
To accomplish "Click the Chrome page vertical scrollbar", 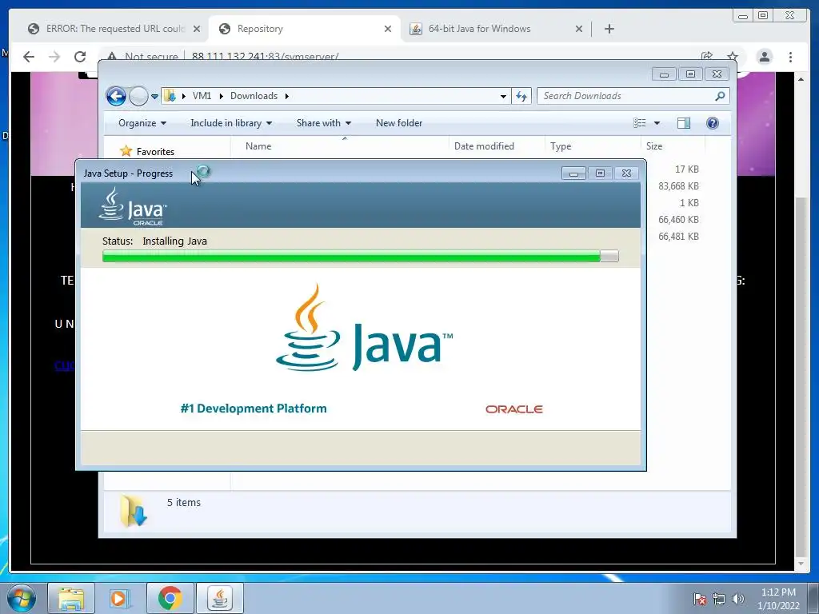I will point(801,376).
